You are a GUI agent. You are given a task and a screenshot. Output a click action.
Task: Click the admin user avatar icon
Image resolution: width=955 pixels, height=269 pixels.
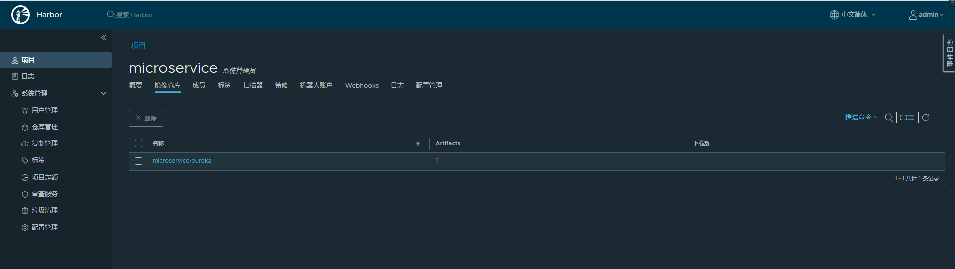tap(913, 15)
